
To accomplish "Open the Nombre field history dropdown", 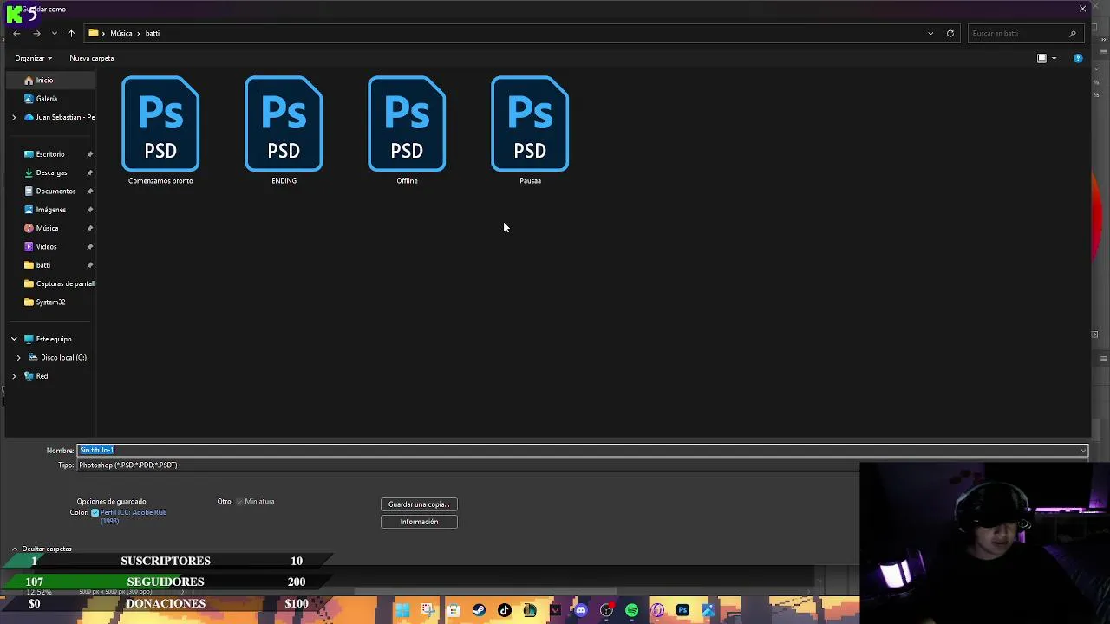I will coord(1082,451).
